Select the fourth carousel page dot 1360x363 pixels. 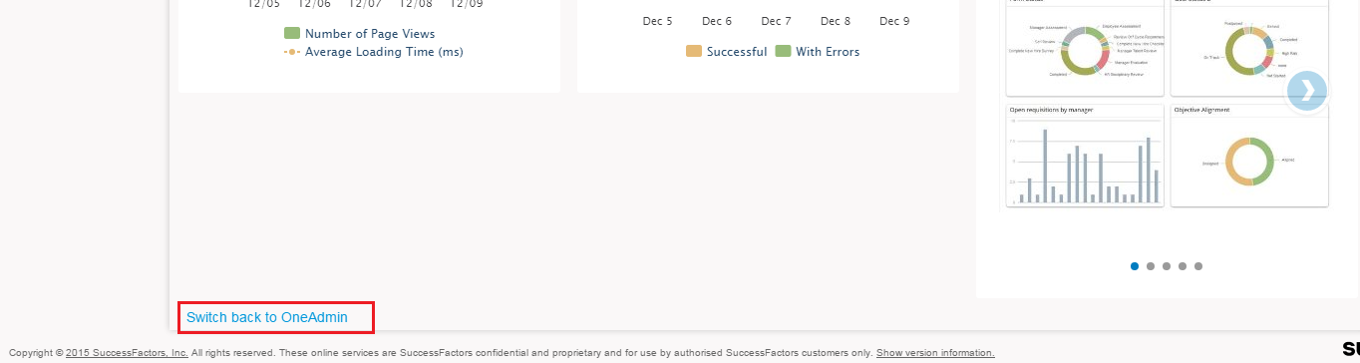tap(1183, 266)
